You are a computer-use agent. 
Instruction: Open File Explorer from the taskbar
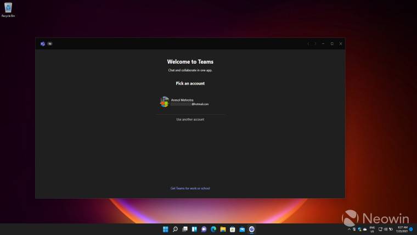coord(223,229)
